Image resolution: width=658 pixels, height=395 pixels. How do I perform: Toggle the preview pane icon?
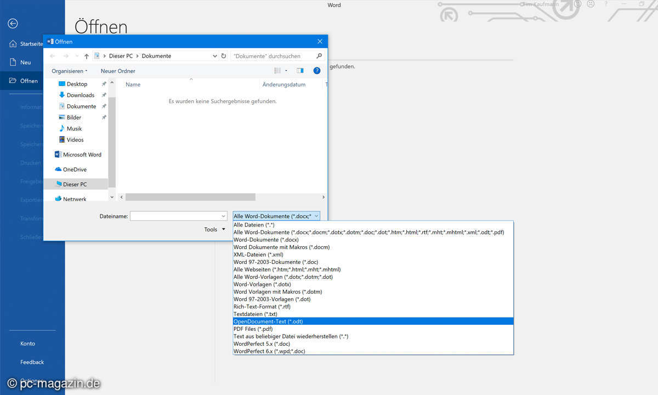(x=300, y=71)
